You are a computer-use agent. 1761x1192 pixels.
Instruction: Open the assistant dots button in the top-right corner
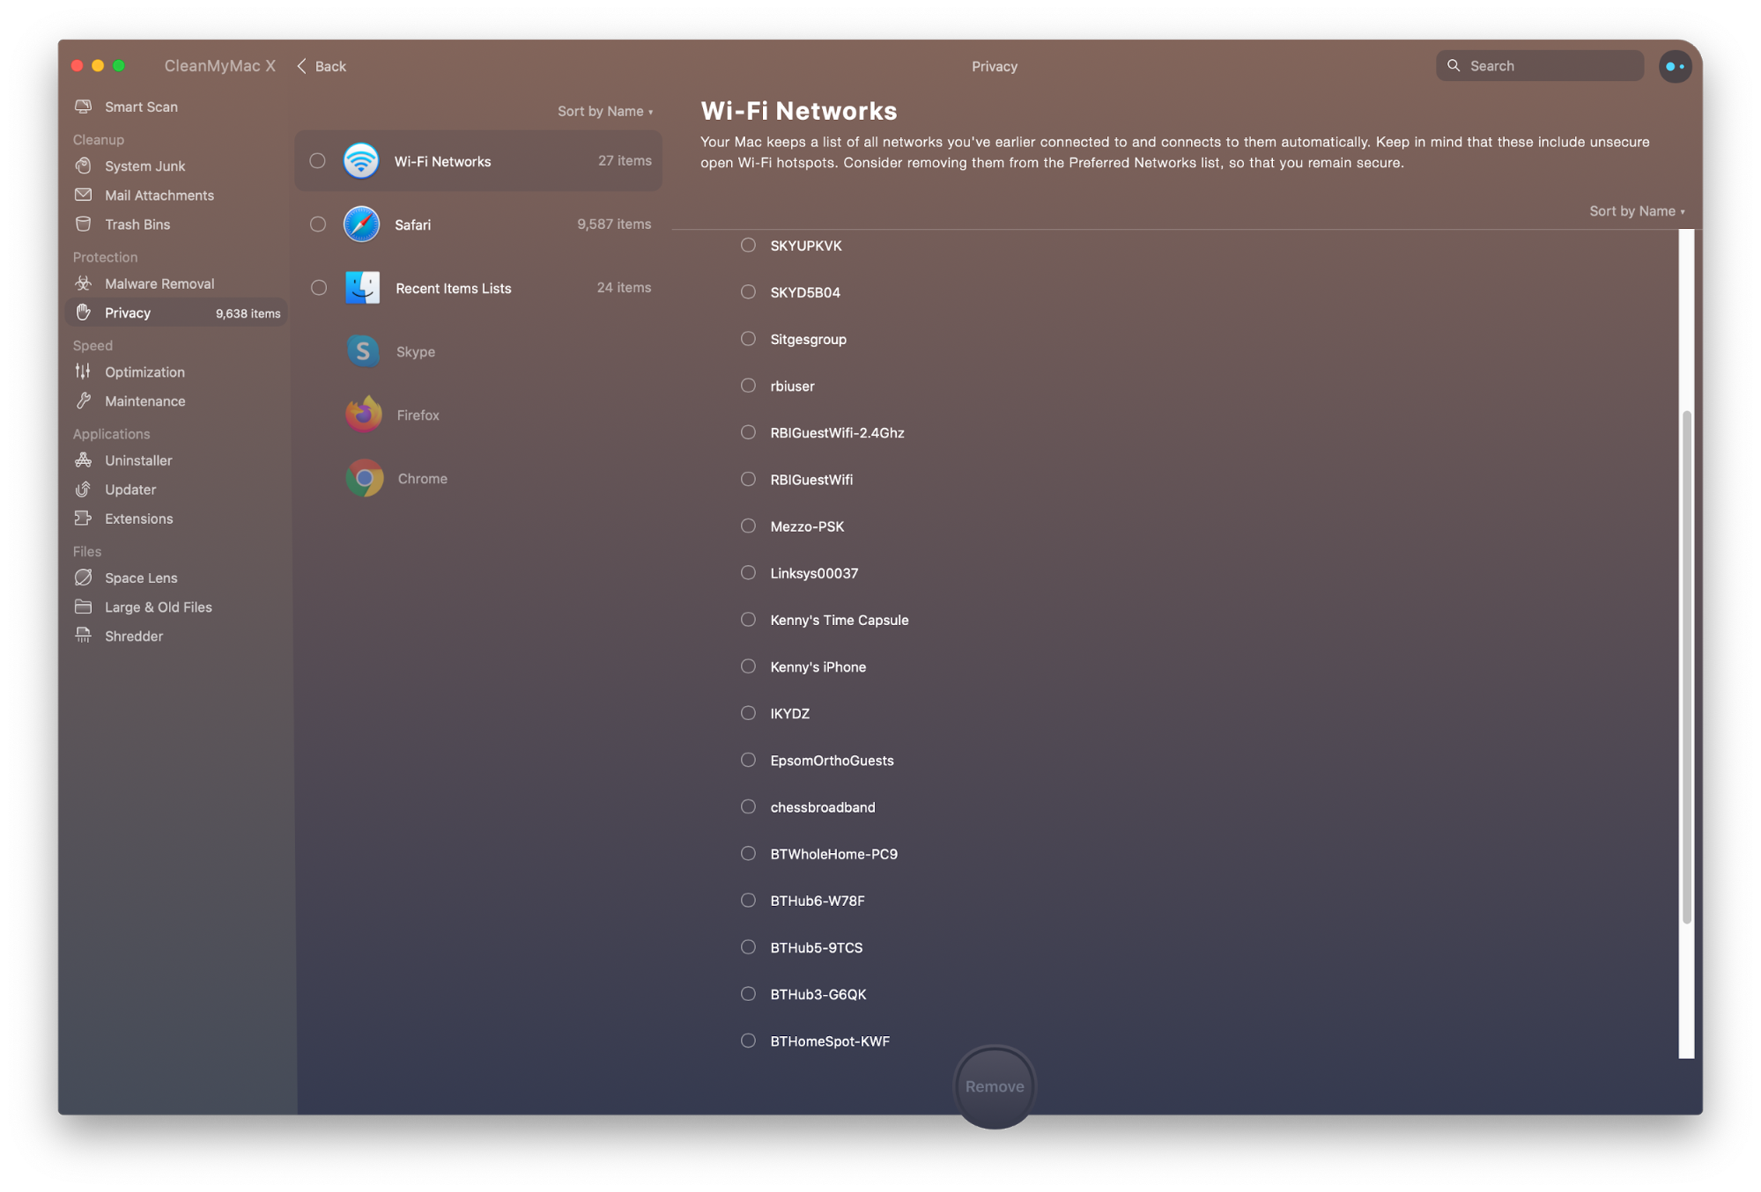click(1675, 66)
